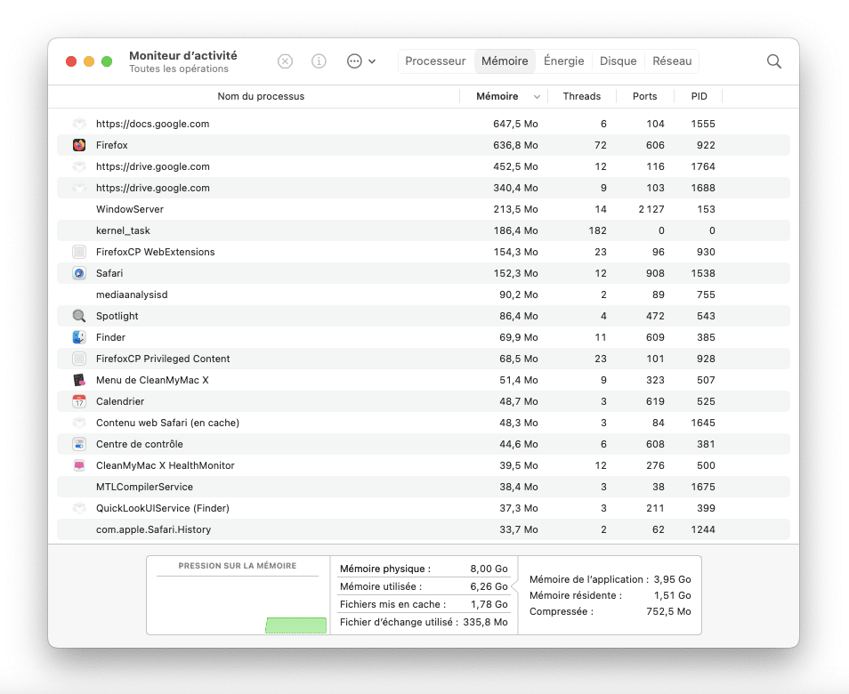
Task: Click the docs.google.com process shield icon
Action: [79, 124]
